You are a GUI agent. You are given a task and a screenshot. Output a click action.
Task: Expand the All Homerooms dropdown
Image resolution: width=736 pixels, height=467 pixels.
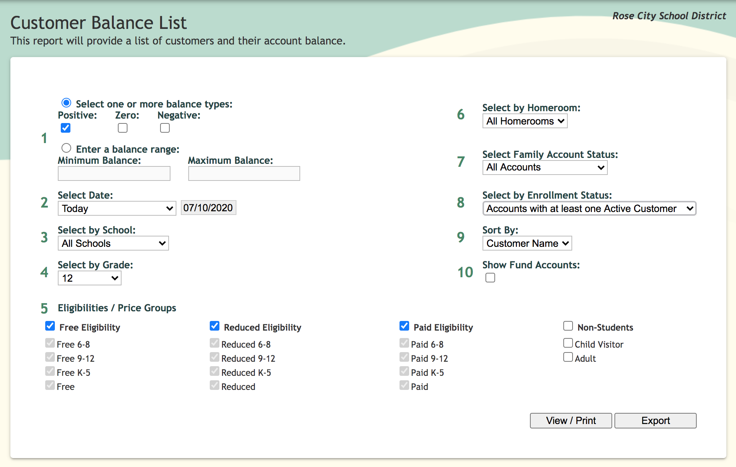tap(525, 121)
